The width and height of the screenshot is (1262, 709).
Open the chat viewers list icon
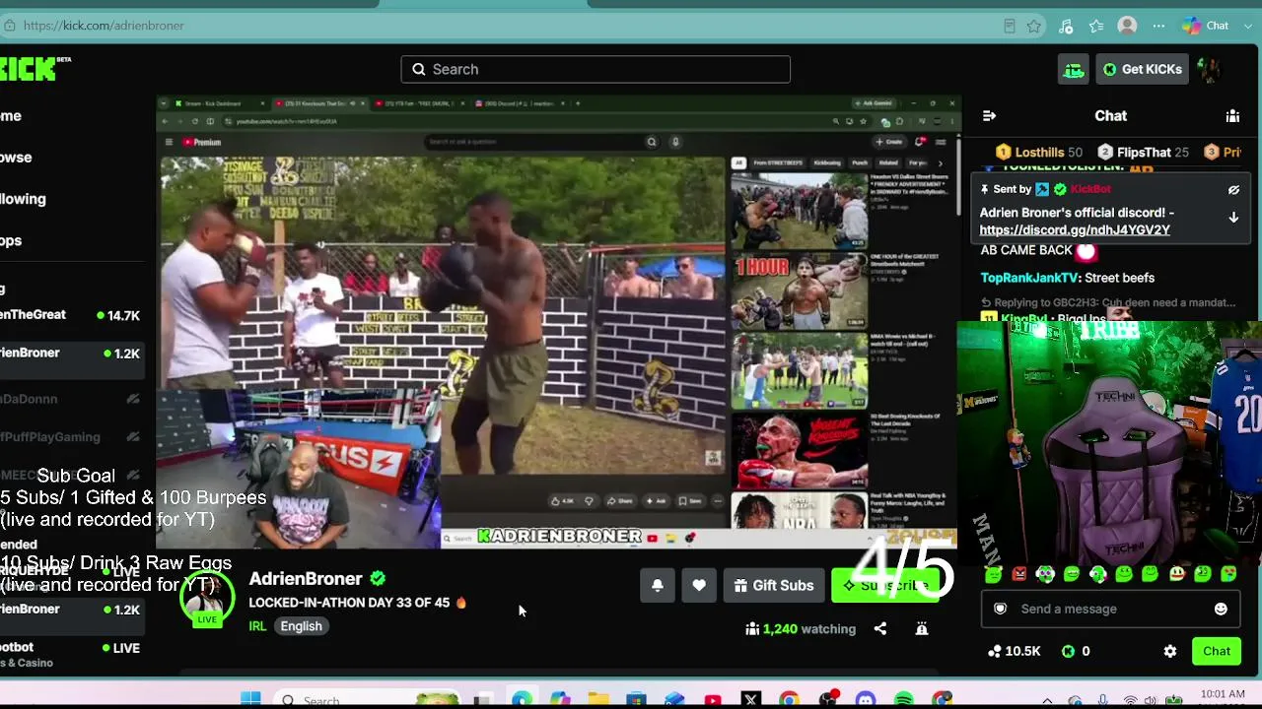point(1232,116)
